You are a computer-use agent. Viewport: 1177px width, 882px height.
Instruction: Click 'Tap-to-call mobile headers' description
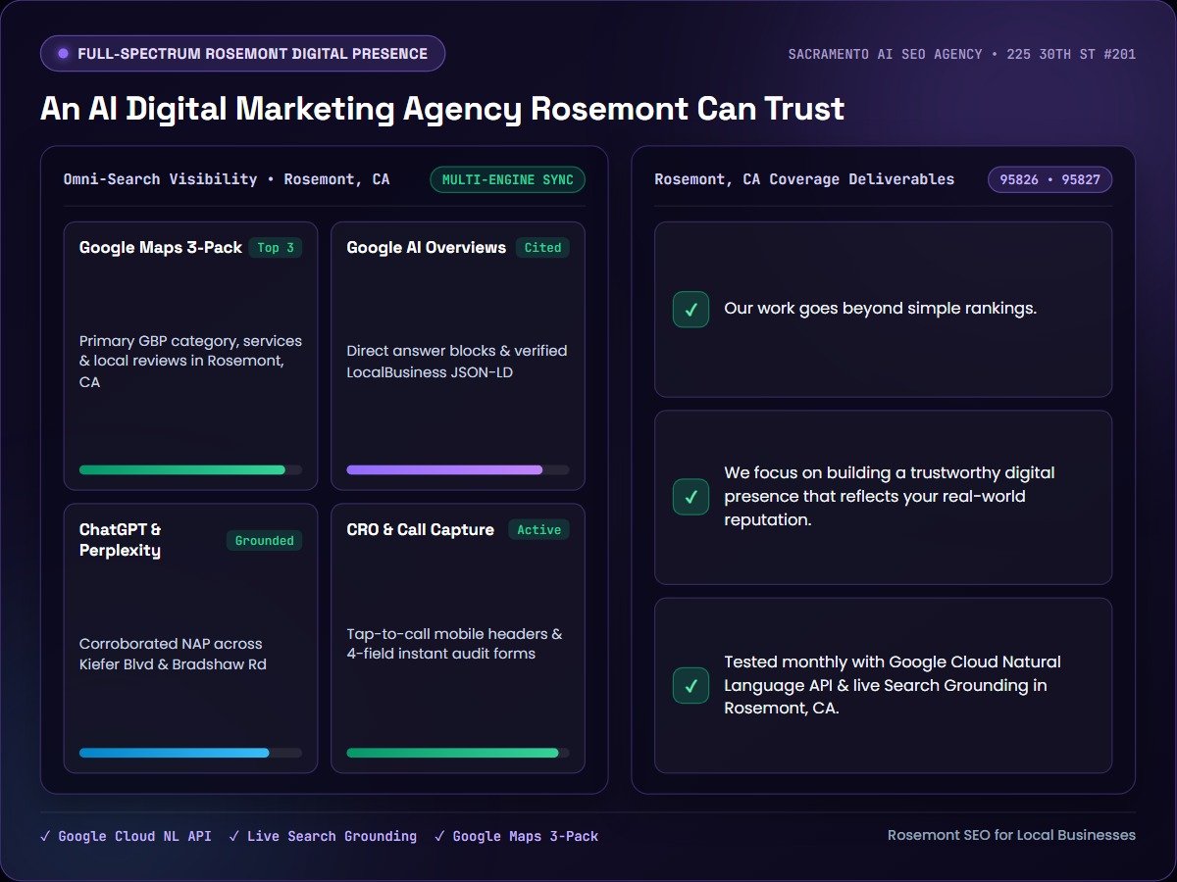coord(454,643)
